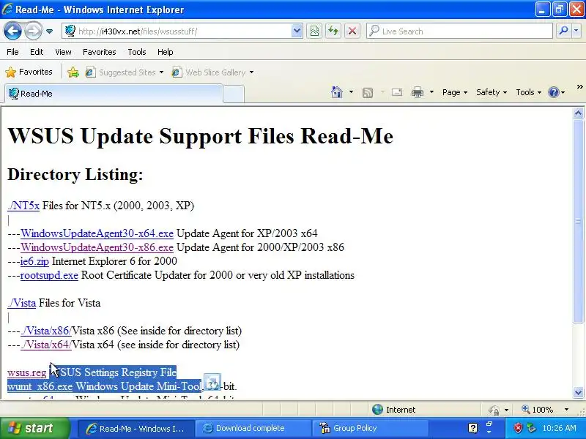Open the Favorites star button
Image resolution: width=586 pixels, height=439 pixels.
[x=29, y=72]
